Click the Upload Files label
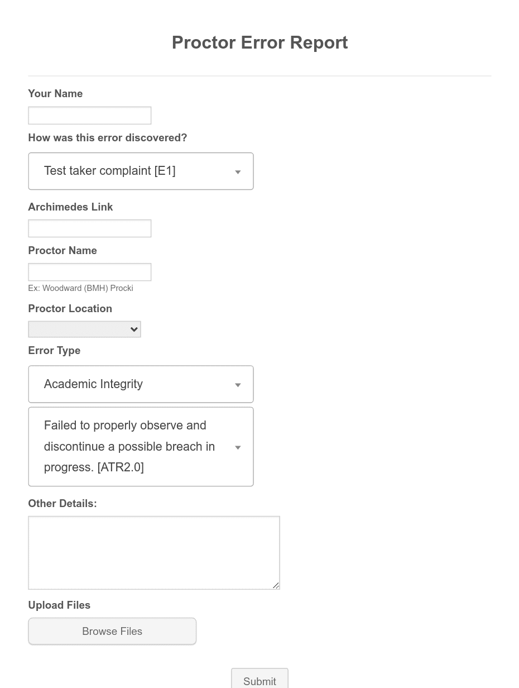 pyautogui.click(x=59, y=605)
